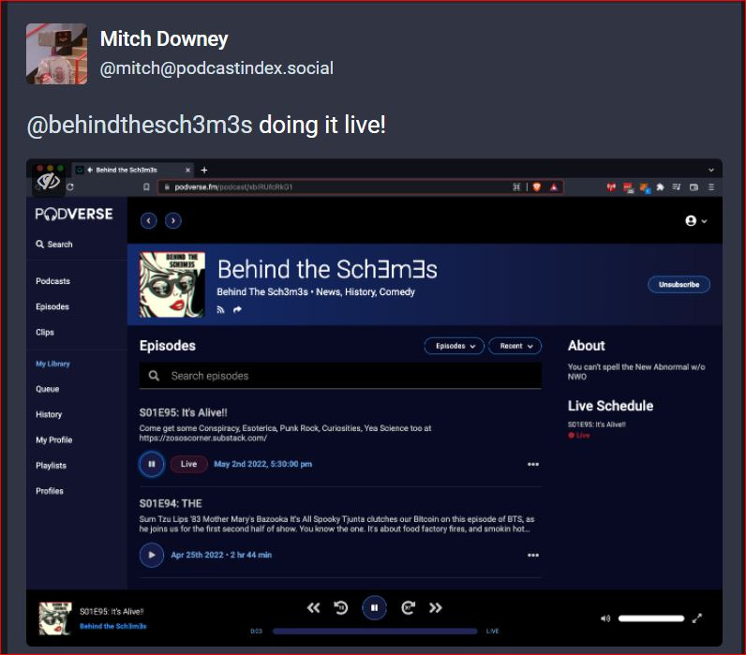Go back with the left arrow button
746x655 pixels.
[148, 221]
